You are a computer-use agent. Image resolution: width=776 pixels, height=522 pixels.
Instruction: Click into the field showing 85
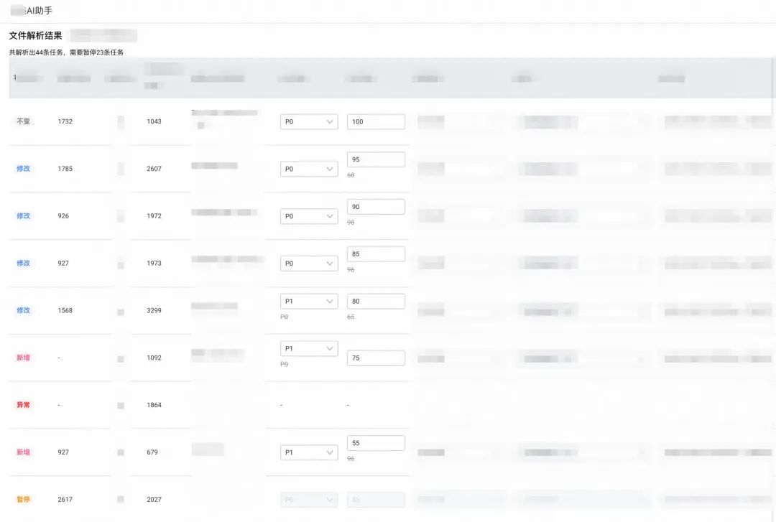pos(376,254)
